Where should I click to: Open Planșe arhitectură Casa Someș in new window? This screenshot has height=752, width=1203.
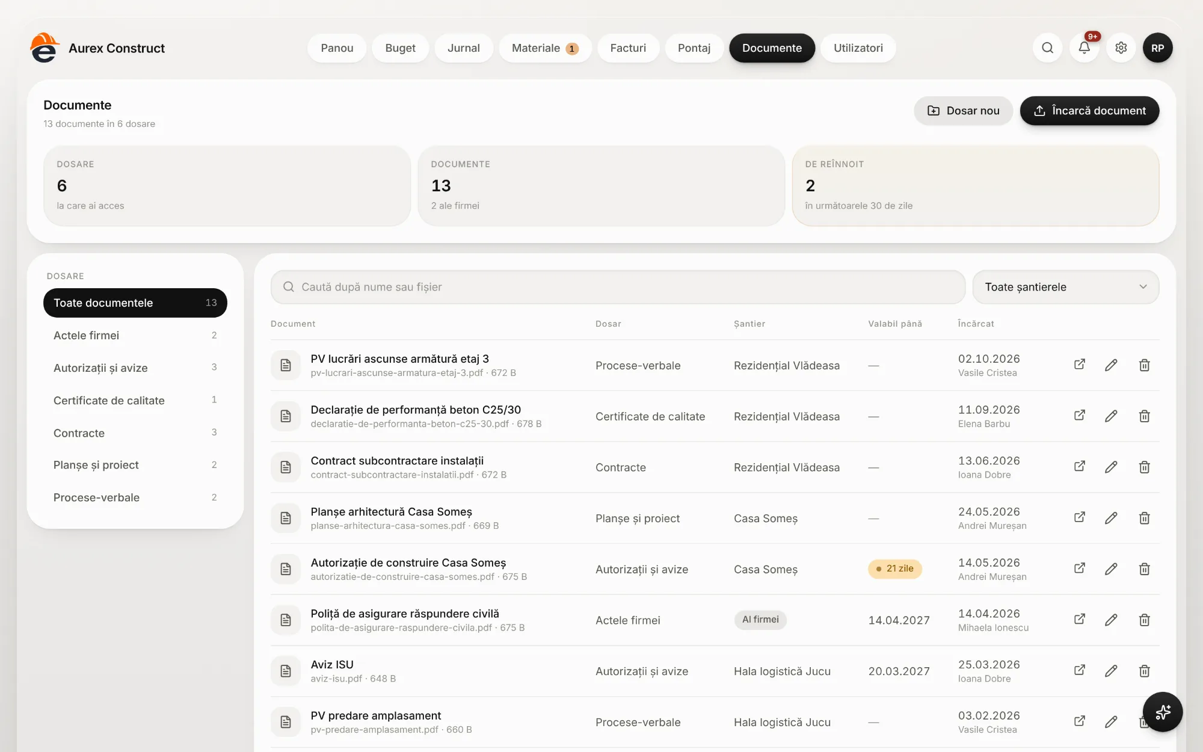pos(1080,517)
